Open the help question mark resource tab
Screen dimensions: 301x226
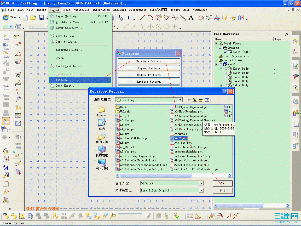pos(296,87)
